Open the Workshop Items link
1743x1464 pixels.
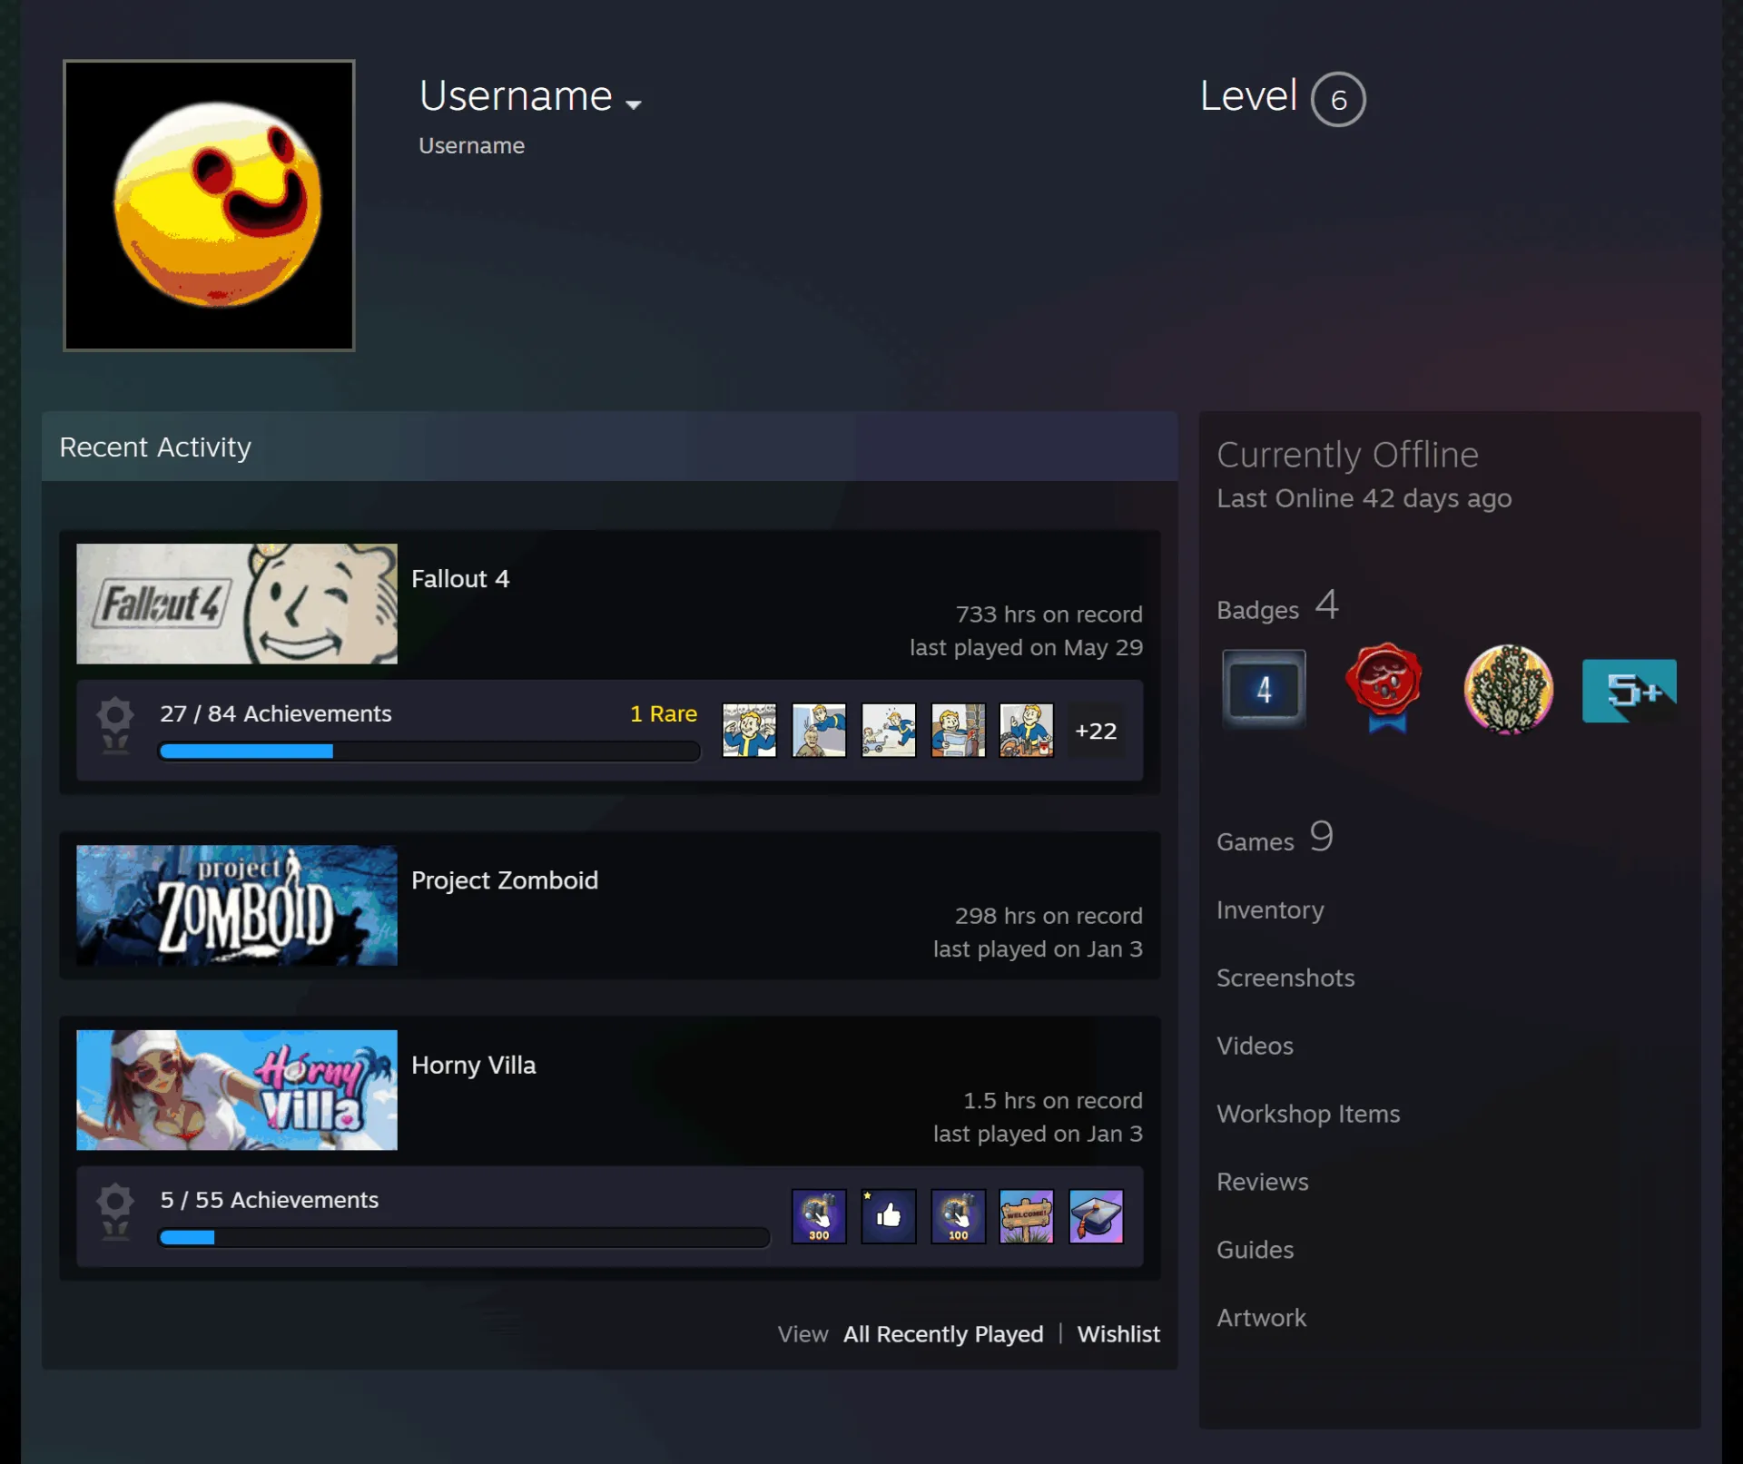pyautogui.click(x=1308, y=1114)
